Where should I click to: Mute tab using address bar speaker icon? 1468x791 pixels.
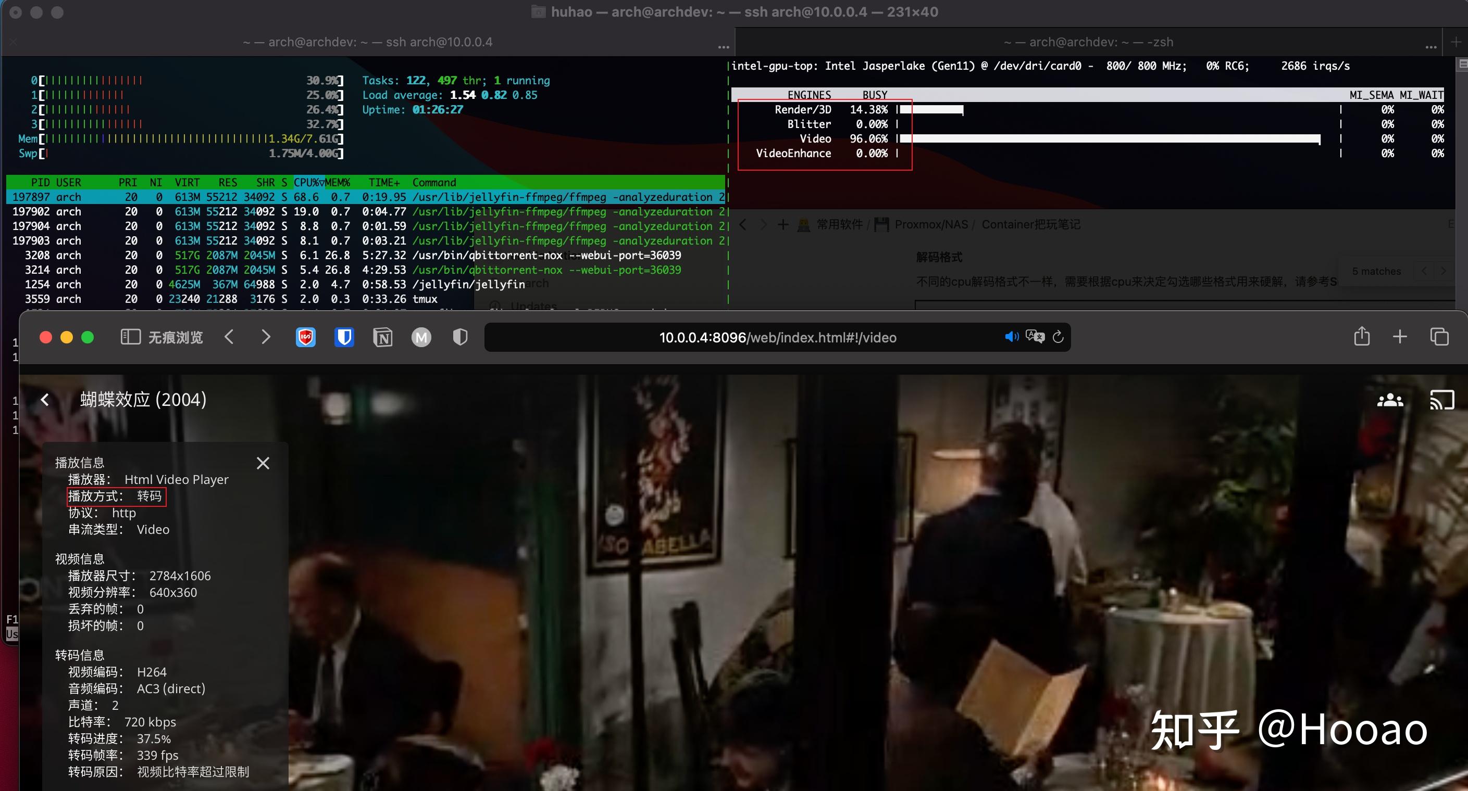point(1011,337)
